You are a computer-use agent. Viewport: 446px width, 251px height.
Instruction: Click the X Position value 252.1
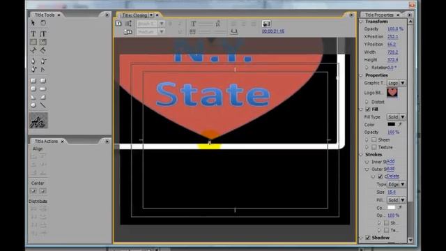(393, 37)
